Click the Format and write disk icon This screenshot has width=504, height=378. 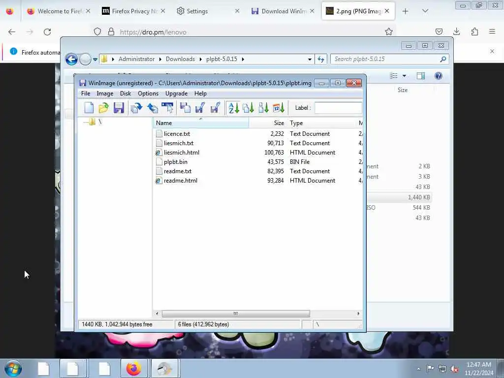pyautogui.click(x=215, y=108)
